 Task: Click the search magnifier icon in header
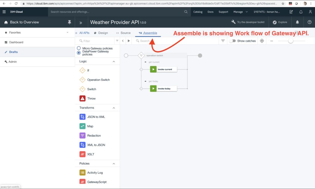point(186,12)
